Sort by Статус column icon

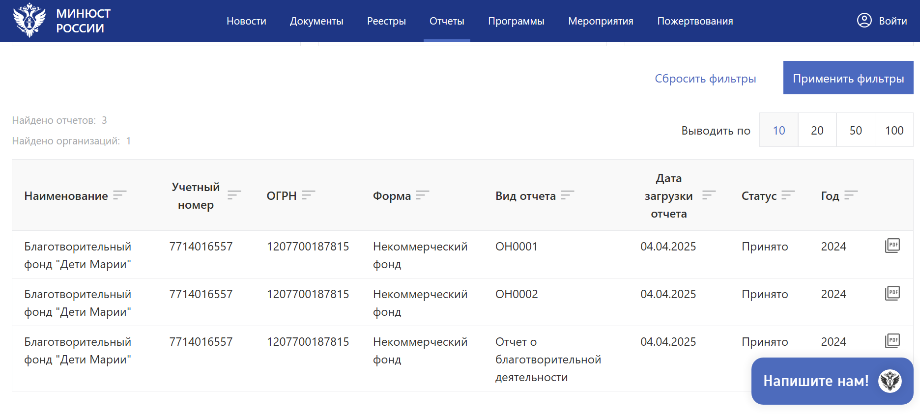point(788,195)
